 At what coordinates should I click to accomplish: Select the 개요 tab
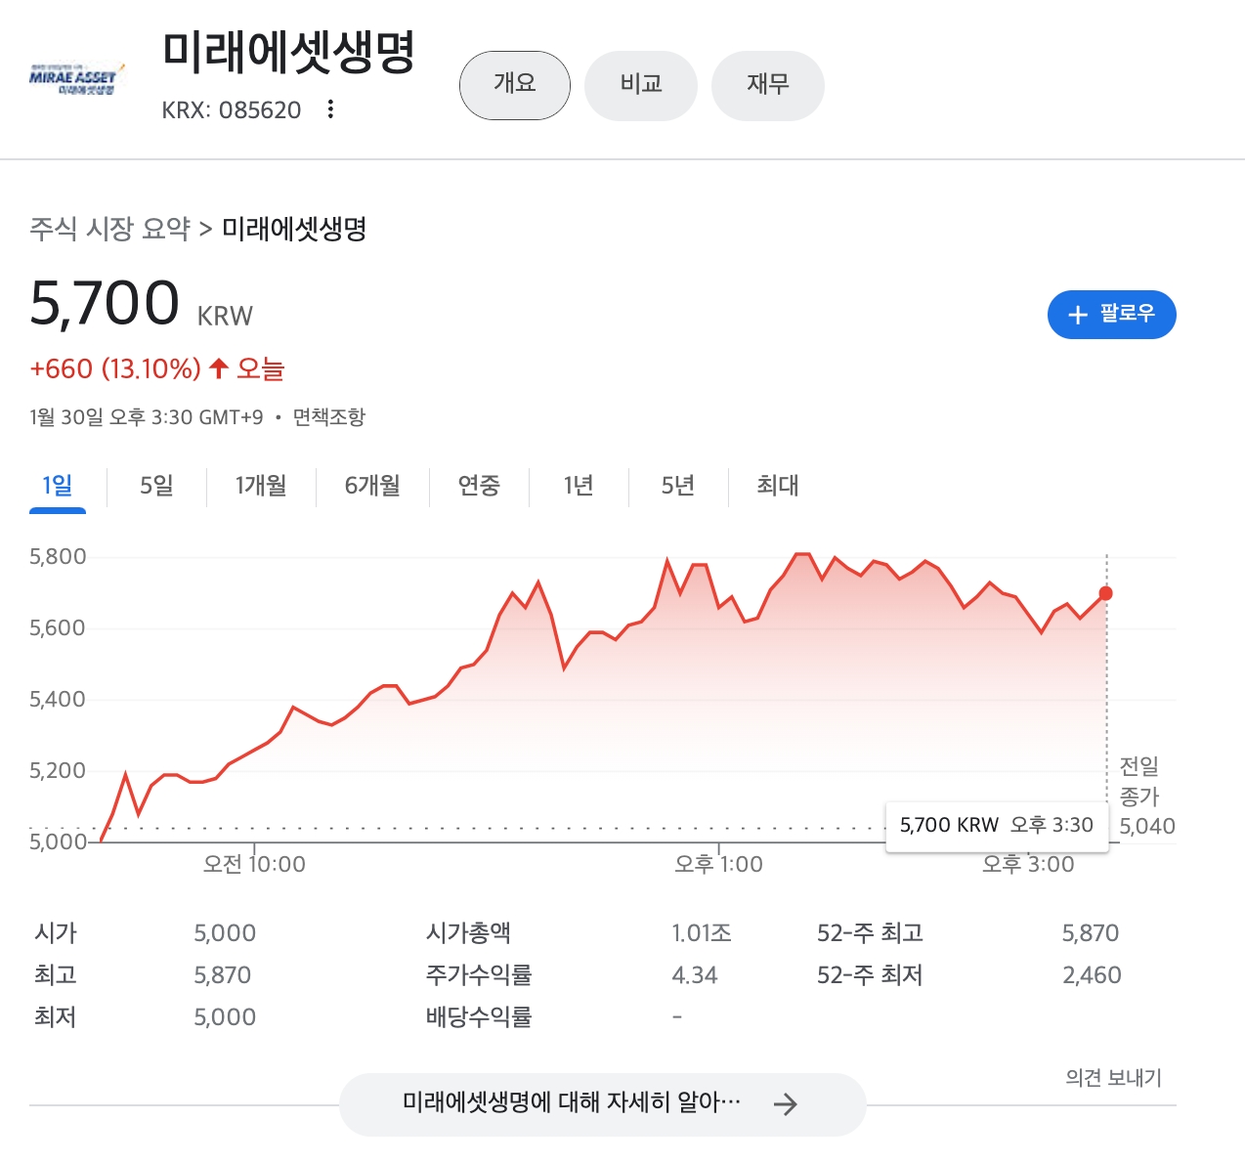tap(515, 85)
